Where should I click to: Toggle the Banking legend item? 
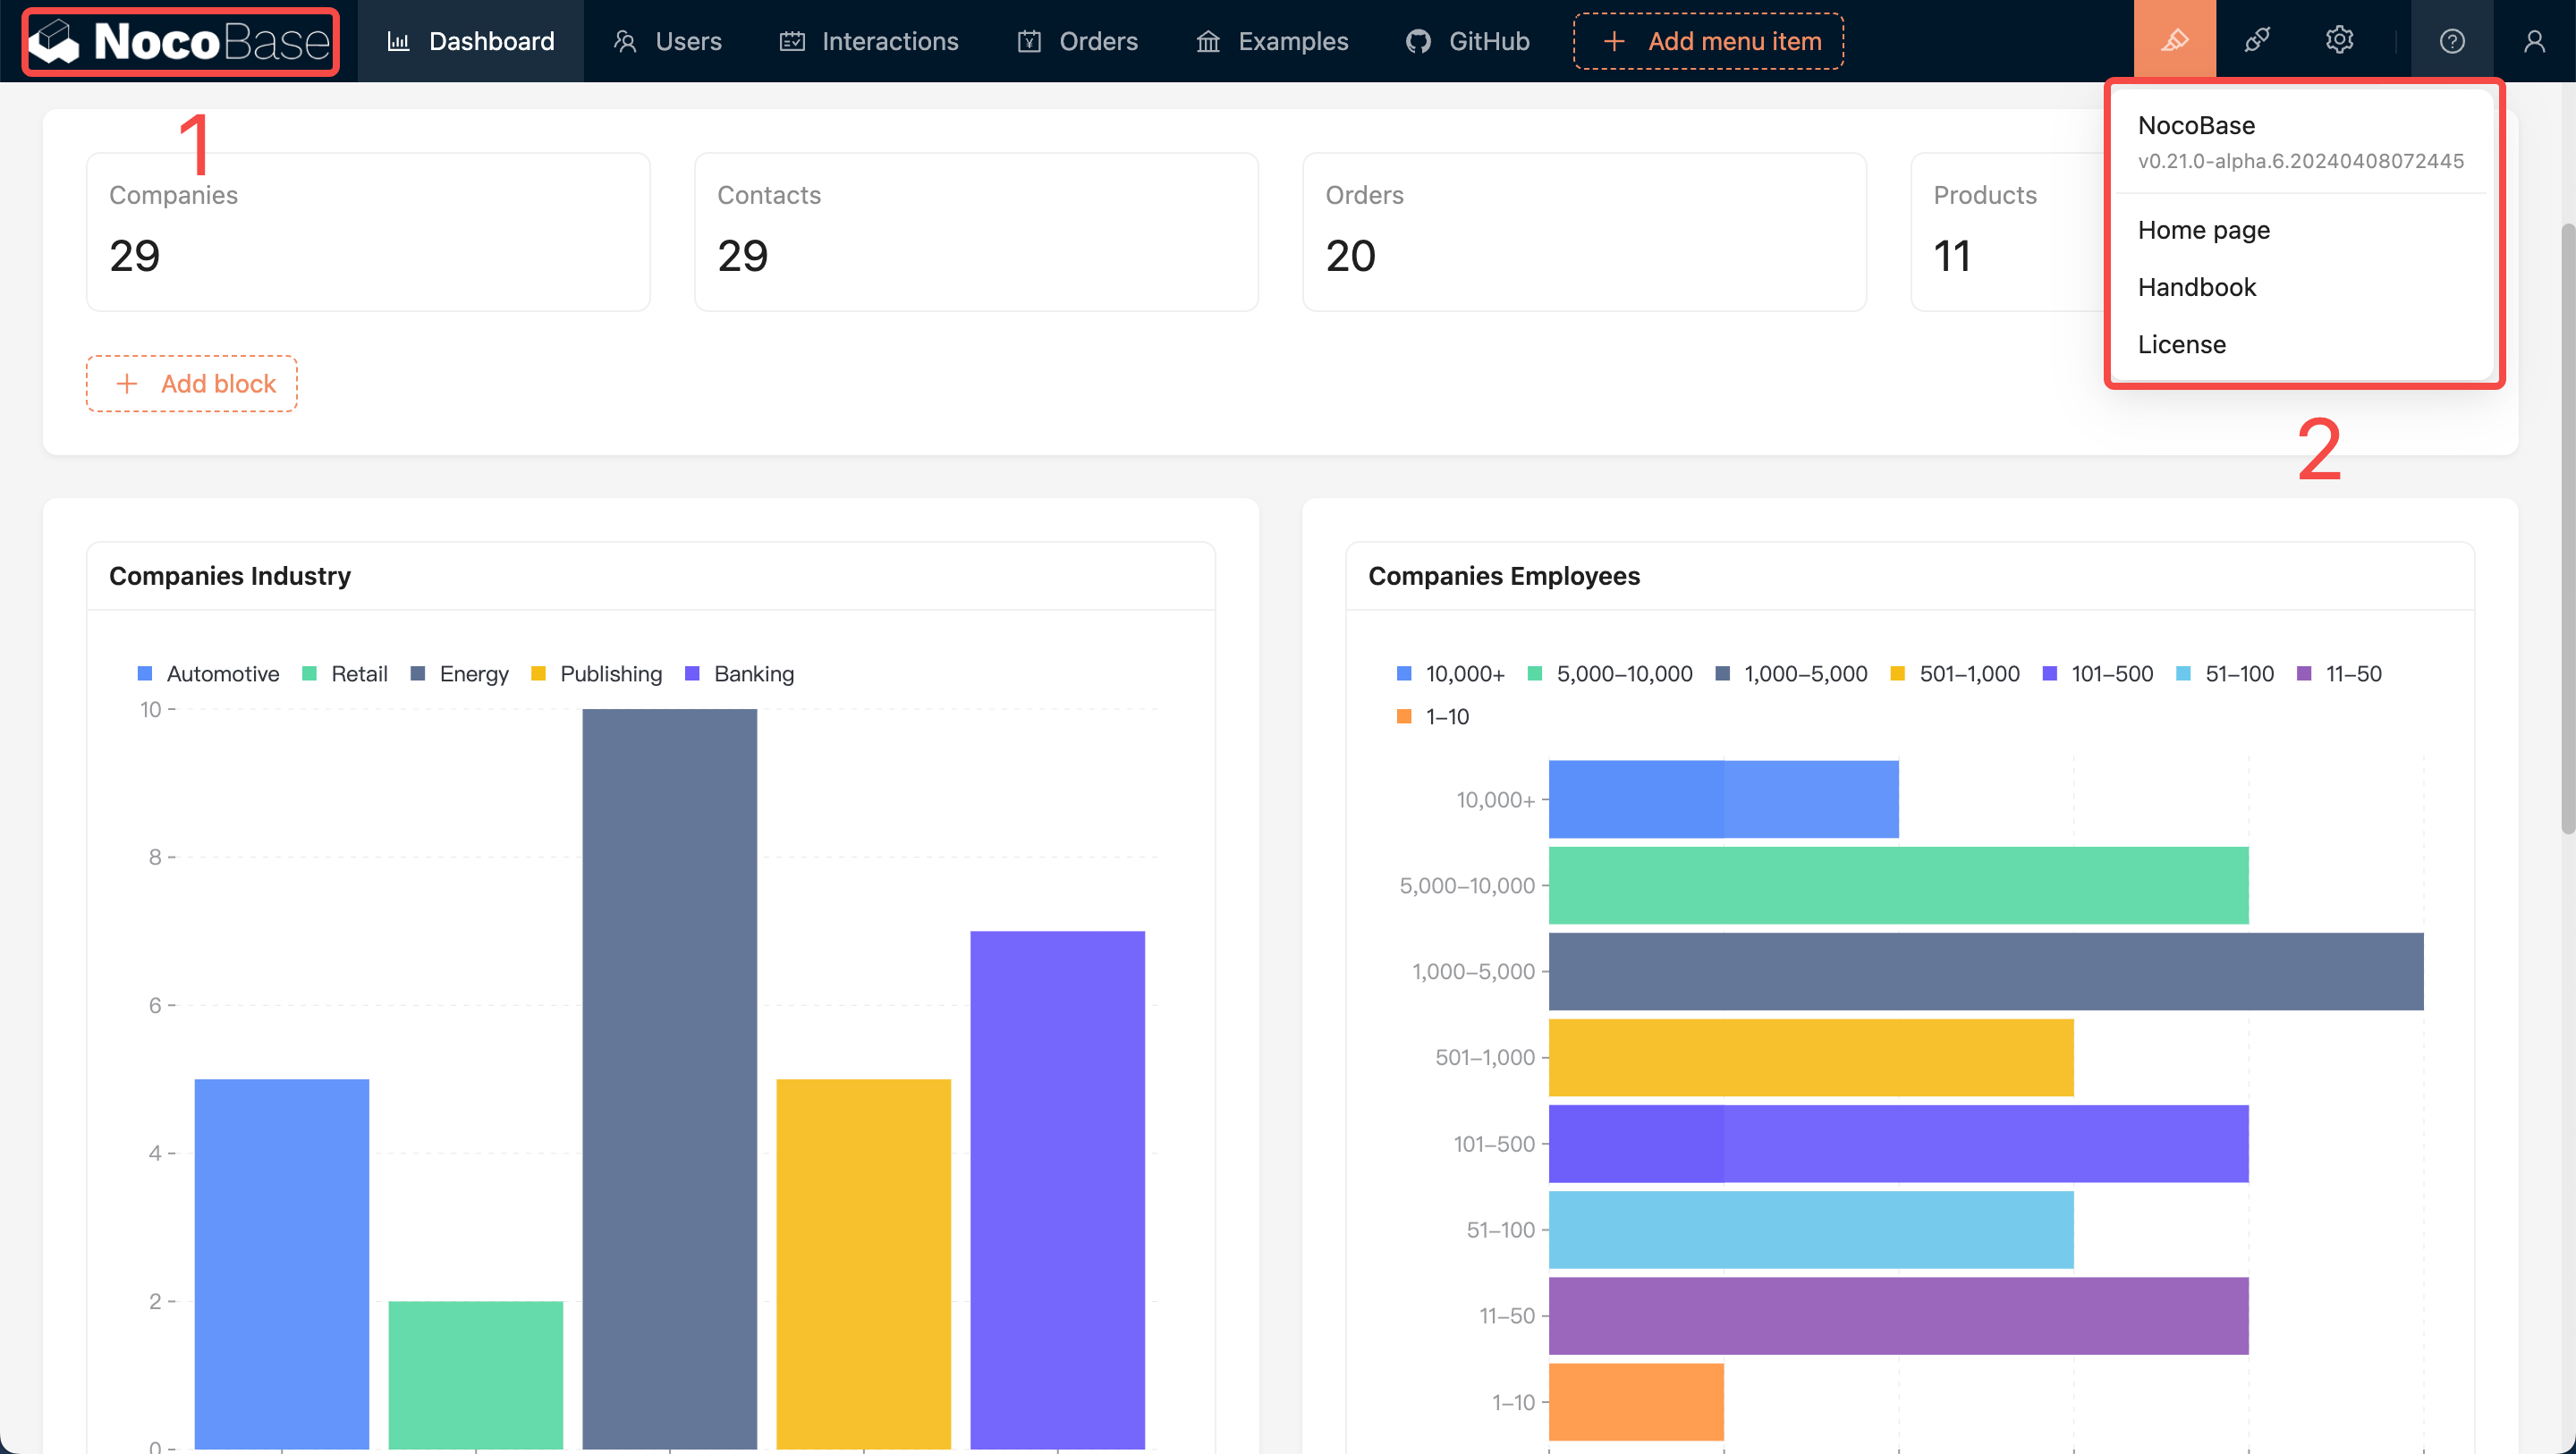[x=740, y=674]
